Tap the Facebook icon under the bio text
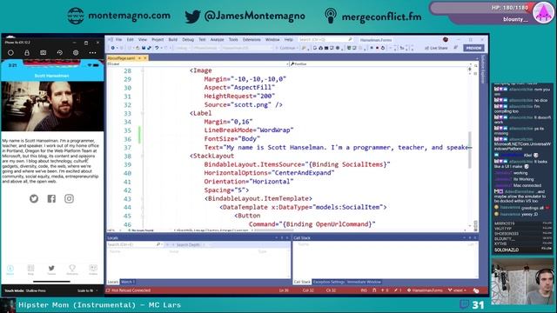Image resolution: width=557 pixels, height=313 pixels. (51, 199)
